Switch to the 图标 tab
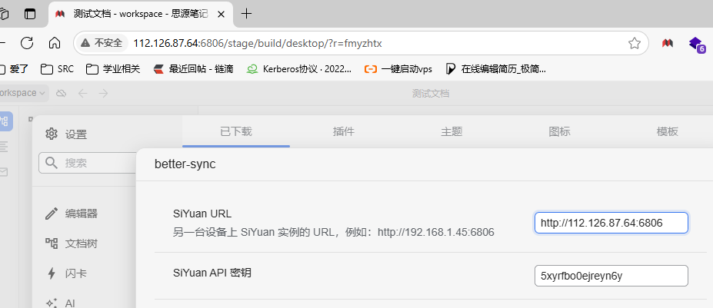Viewport: 713px width, 308px height. (x=559, y=132)
